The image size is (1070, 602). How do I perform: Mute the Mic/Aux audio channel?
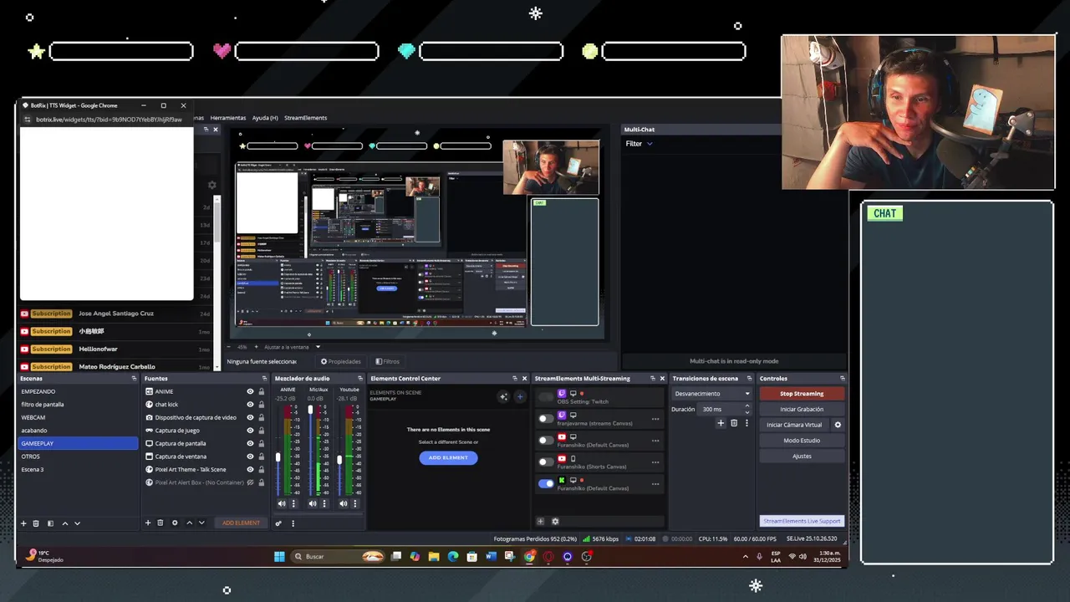click(313, 503)
